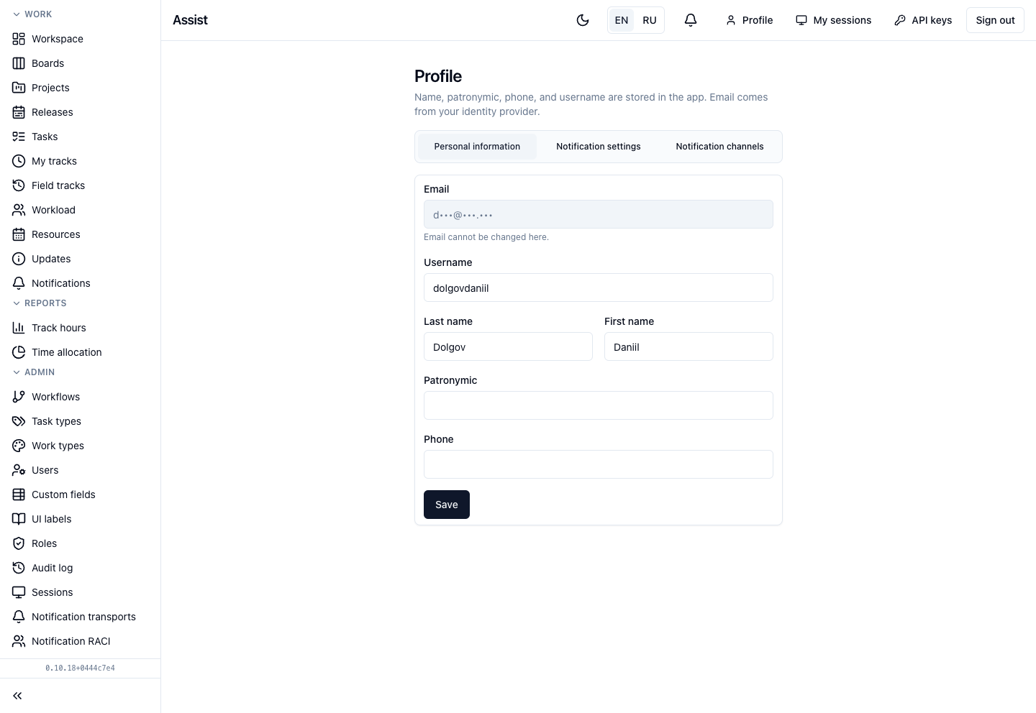The image size is (1036, 713).
Task: Open Time allocation report
Action: click(80, 352)
